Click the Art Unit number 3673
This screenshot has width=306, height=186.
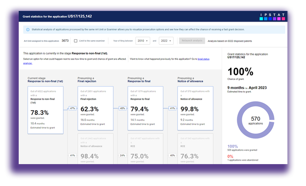(x=65, y=41)
